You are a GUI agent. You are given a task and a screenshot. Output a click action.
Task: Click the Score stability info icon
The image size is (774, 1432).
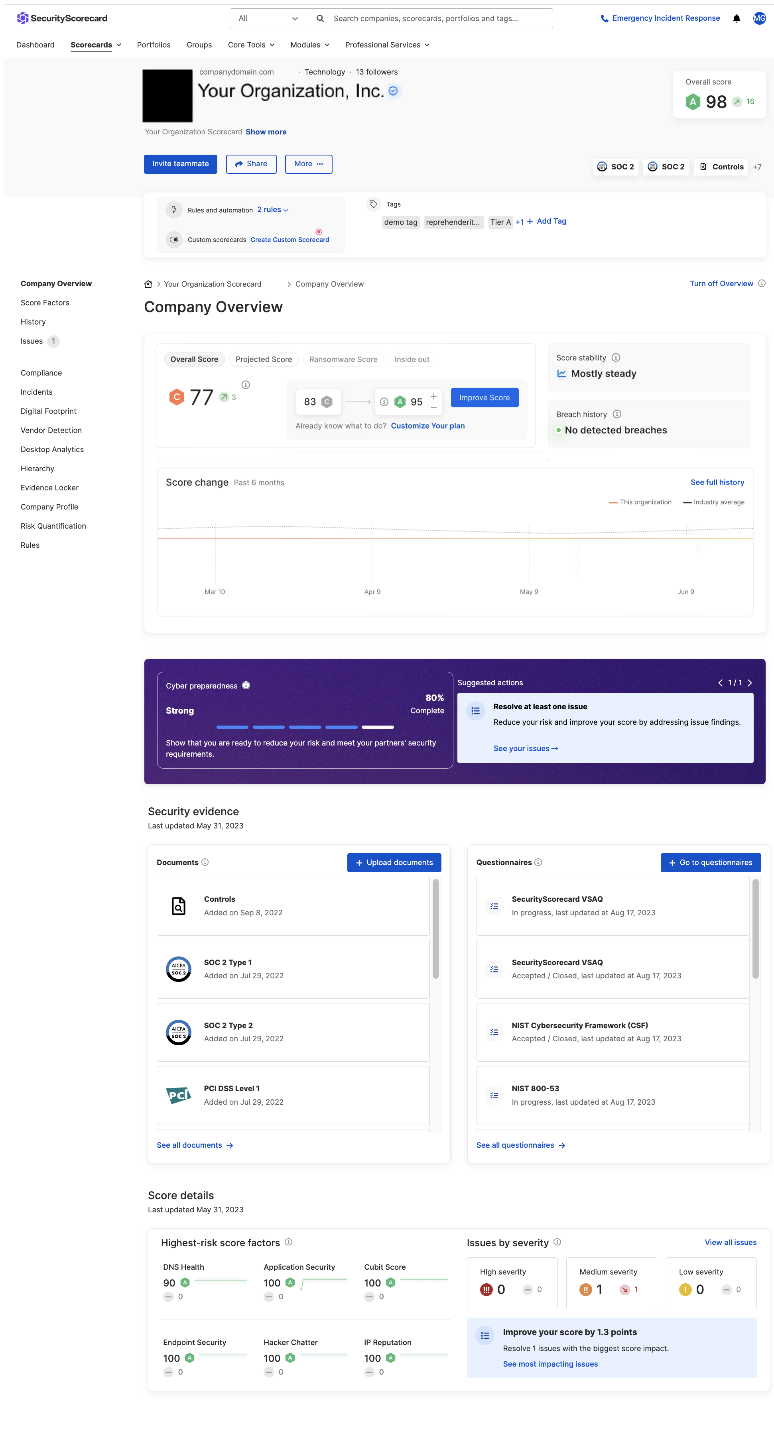616,358
